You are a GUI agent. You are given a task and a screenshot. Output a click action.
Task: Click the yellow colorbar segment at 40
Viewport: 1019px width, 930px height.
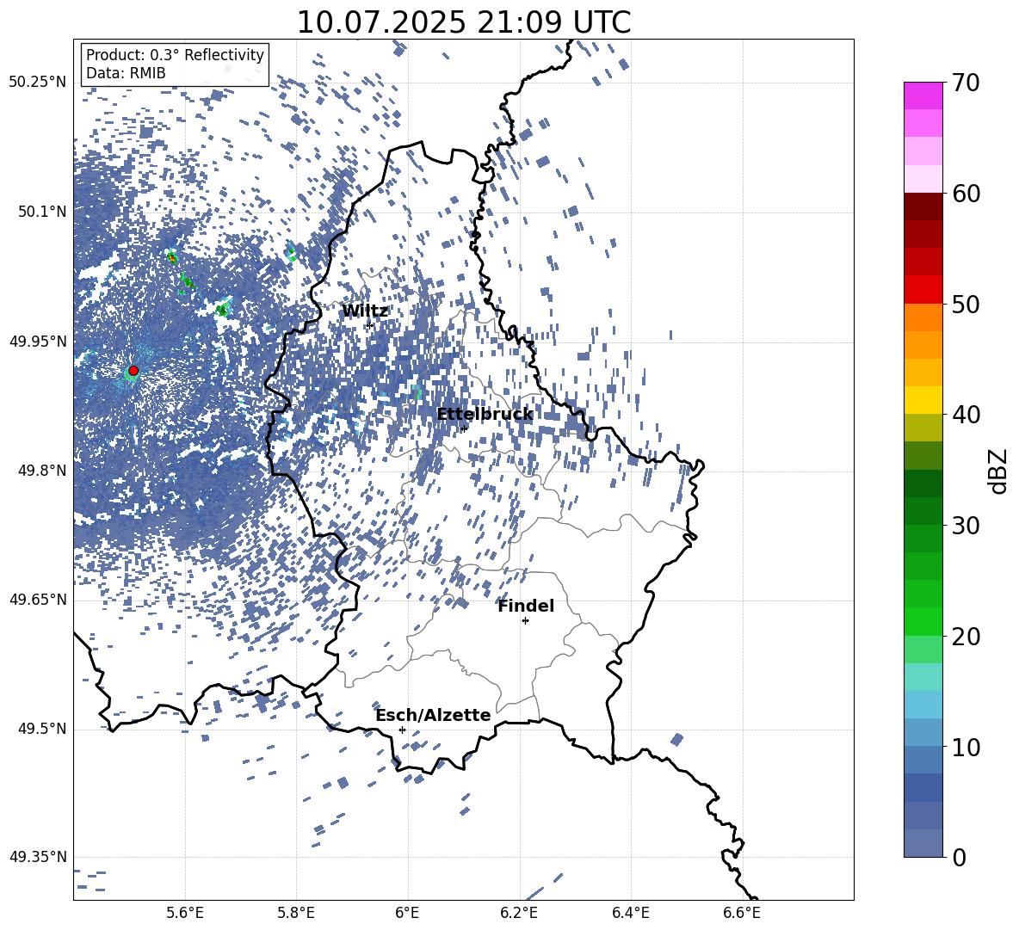(x=923, y=400)
